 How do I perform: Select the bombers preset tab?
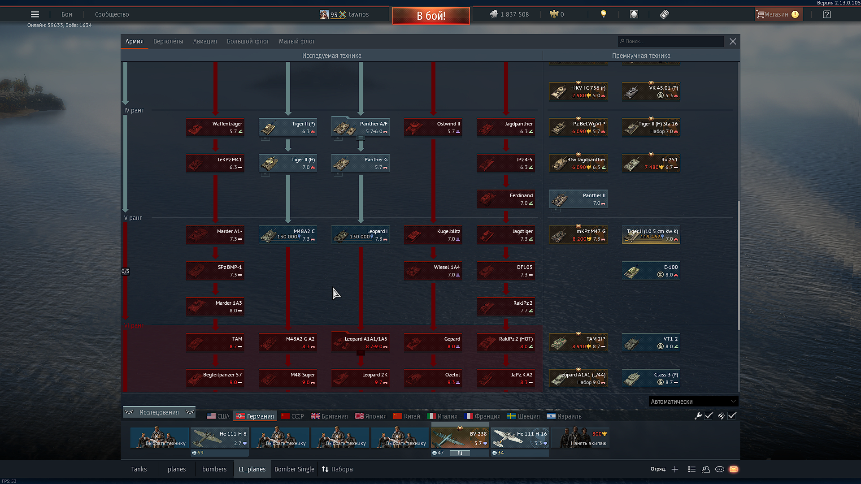(x=214, y=469)
